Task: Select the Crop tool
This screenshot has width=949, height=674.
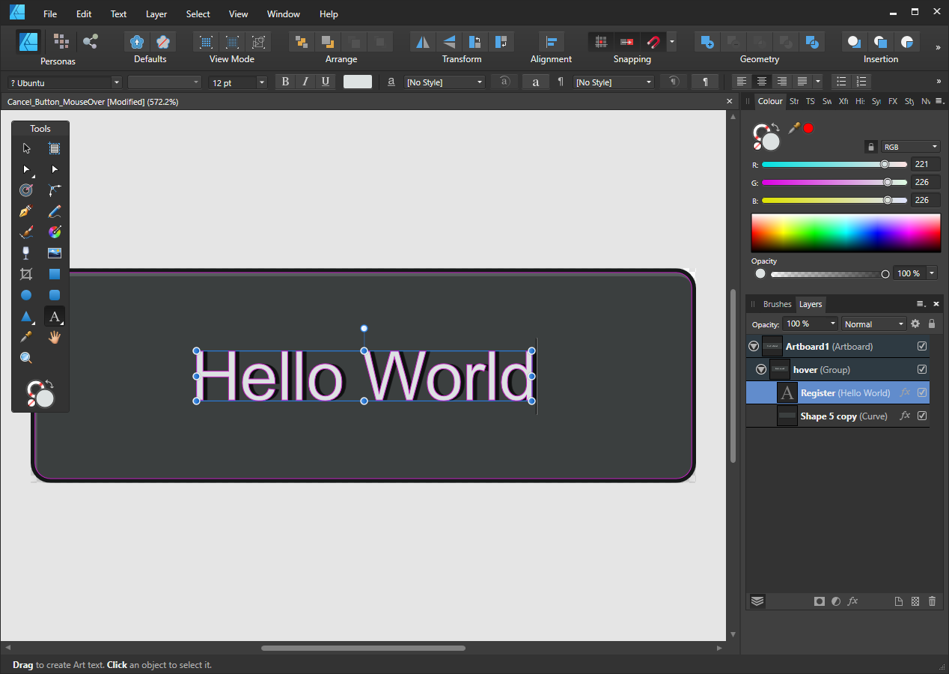Action: coord(26,274)
